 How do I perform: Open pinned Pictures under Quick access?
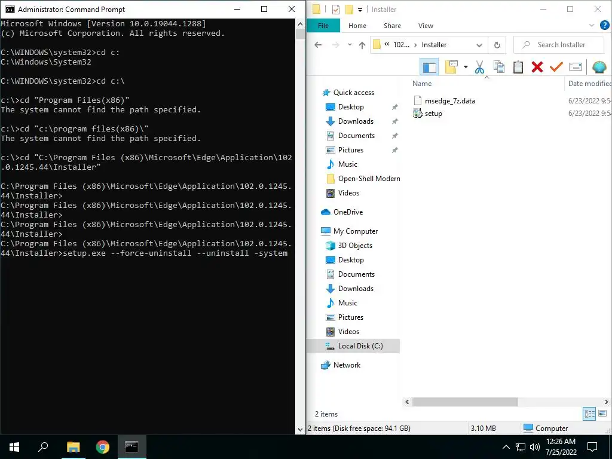tap(350, 150)
